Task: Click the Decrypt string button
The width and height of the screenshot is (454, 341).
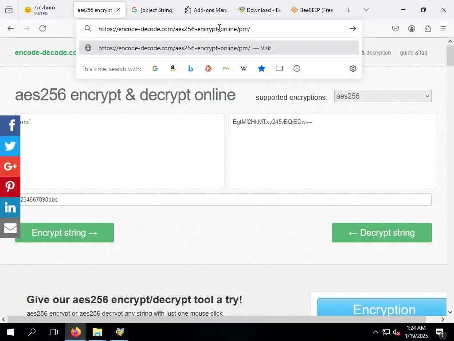Action: pos(382,233)
